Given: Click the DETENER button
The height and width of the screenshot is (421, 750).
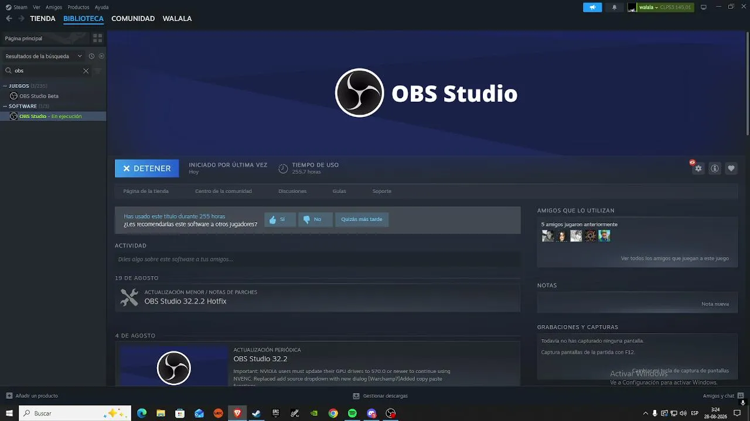Looking at the screenshot, I should click(x=146, y=168).
